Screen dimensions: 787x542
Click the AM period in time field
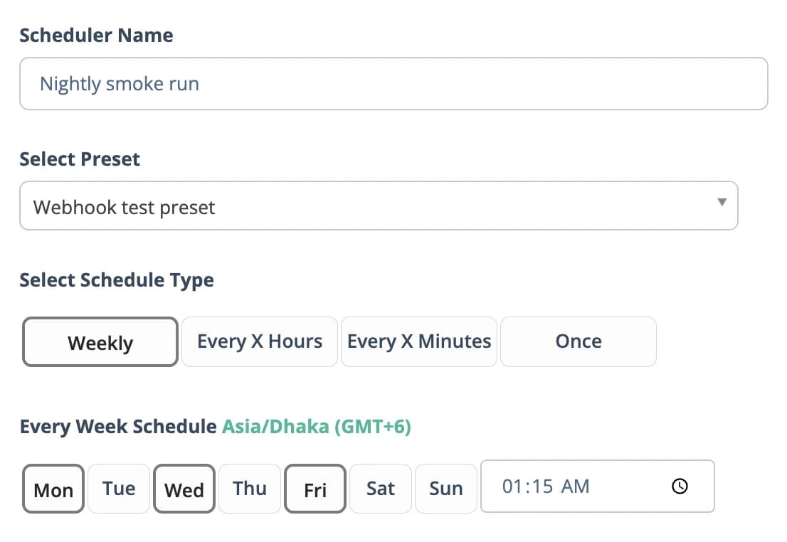[575, 487]
